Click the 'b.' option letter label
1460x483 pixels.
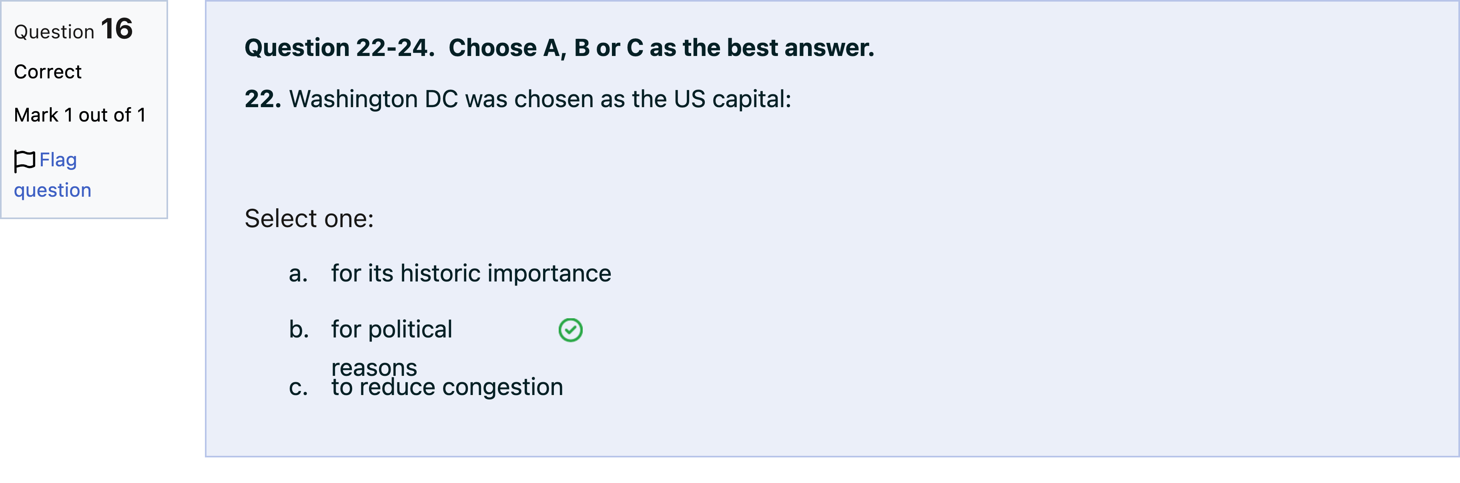coord(299,329)
